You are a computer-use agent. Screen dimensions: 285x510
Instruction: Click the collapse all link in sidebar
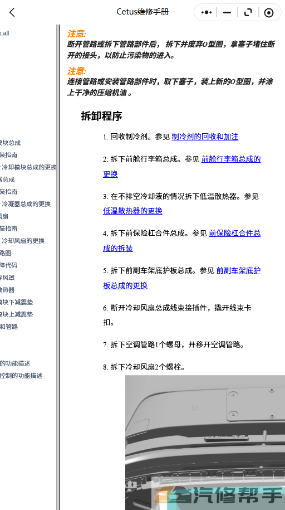[x=4, y=33]
